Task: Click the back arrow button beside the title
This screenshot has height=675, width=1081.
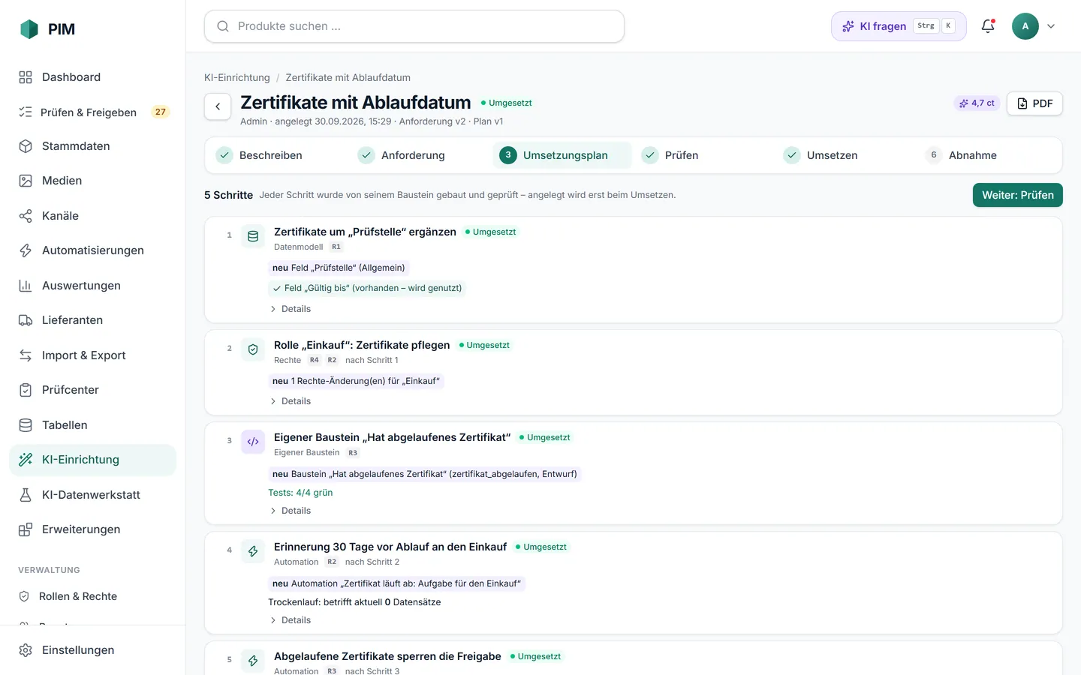Action: coord(218,106)
